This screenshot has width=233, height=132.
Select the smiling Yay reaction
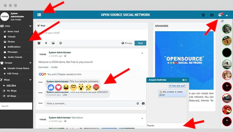tap(74, 87)
